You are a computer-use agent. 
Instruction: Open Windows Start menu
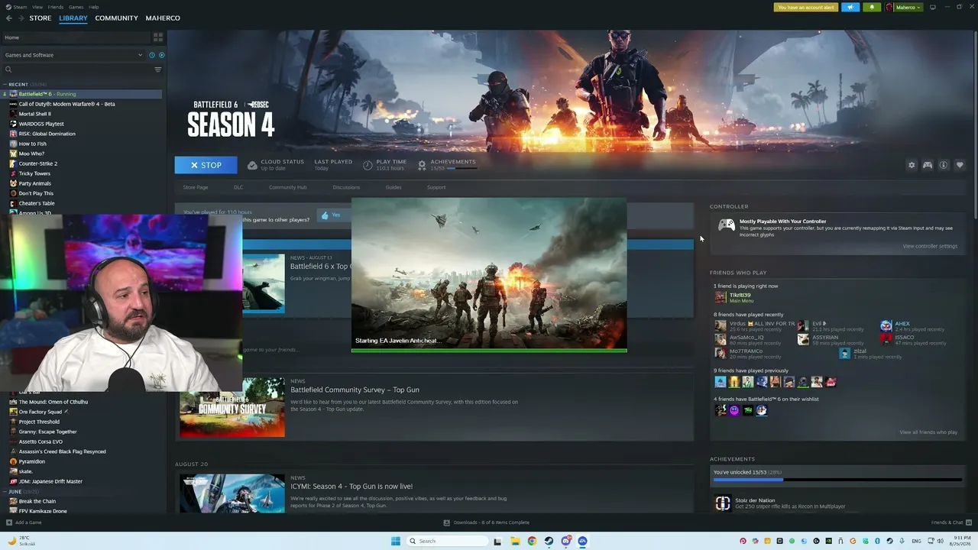click(396, 541)
